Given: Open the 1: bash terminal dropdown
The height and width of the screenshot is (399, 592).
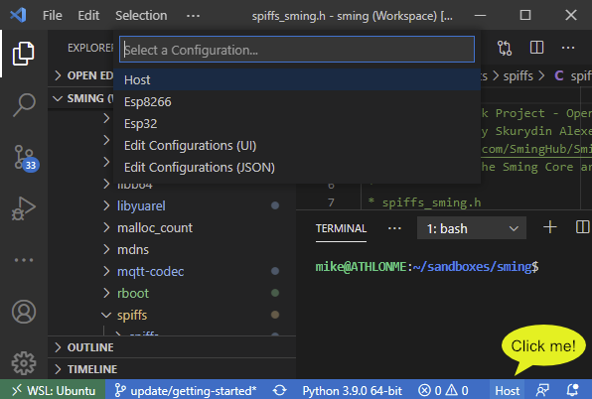Looking at the screenshot, I should coord(472,228).
